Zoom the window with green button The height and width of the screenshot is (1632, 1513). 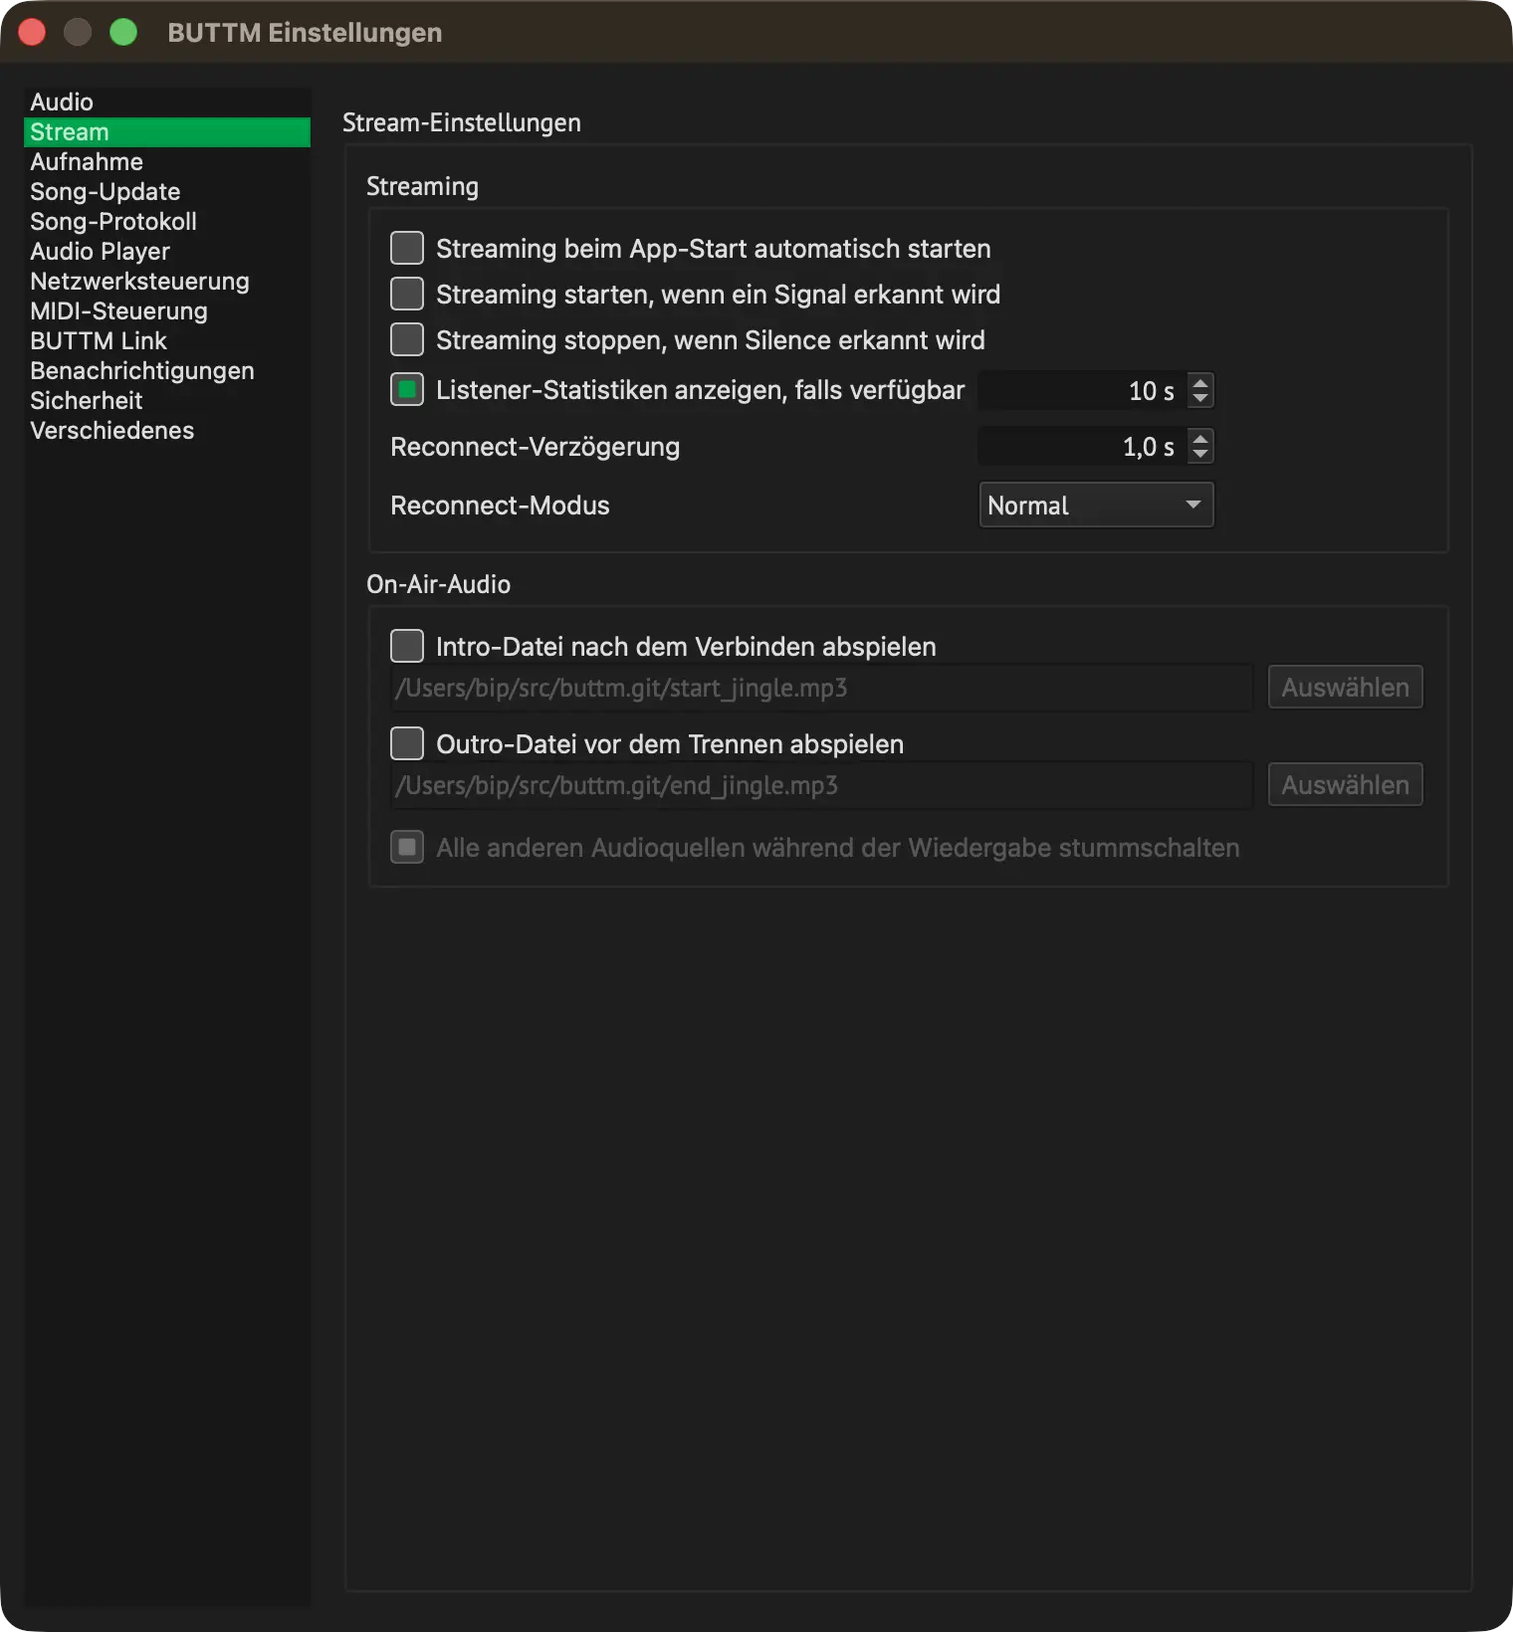[123, 32]
